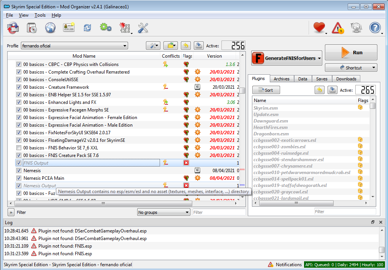Create plugin list backup icon

click(x=332, y=90)
